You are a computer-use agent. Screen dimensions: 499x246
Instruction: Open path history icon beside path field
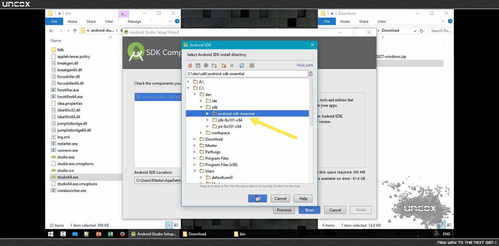pos(311,73)
